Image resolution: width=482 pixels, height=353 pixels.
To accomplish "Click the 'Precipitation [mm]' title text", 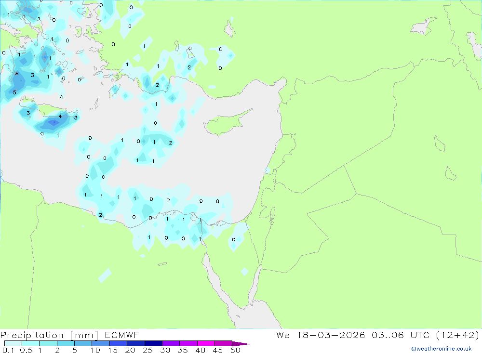I will [x=49, y=335].
